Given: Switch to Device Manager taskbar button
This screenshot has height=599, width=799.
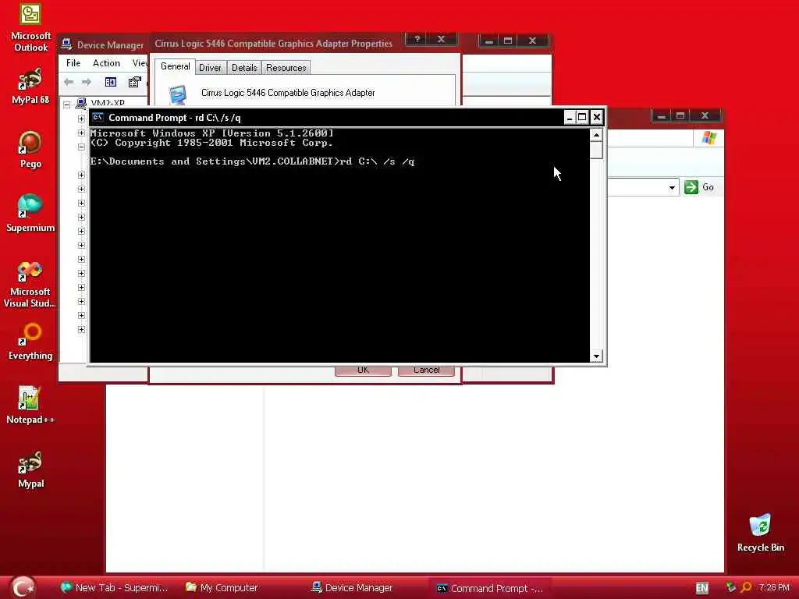Looking at the screenshot, I should click(352, 588).
